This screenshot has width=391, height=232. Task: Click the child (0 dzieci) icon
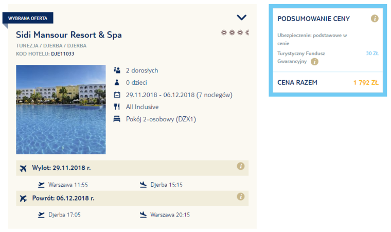click(x=117, y=82)
